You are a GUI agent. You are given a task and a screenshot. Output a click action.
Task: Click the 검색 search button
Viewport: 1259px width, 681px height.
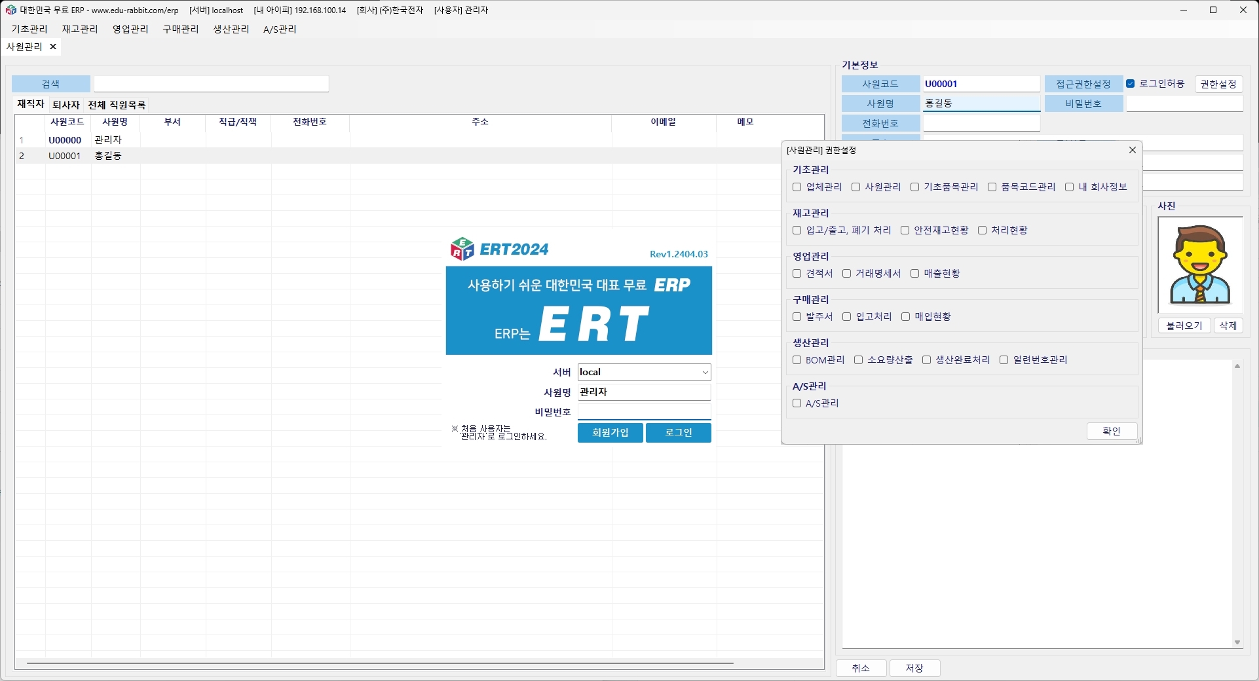tap(50, 84)
